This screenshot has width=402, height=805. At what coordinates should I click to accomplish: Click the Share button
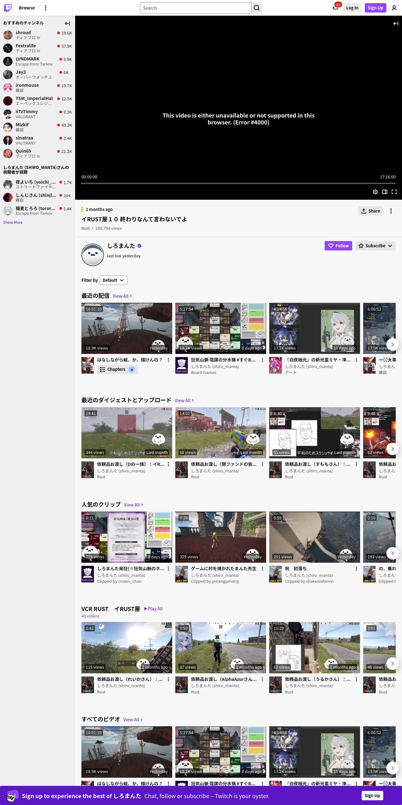pyautogui.click(x=371, y=211)
